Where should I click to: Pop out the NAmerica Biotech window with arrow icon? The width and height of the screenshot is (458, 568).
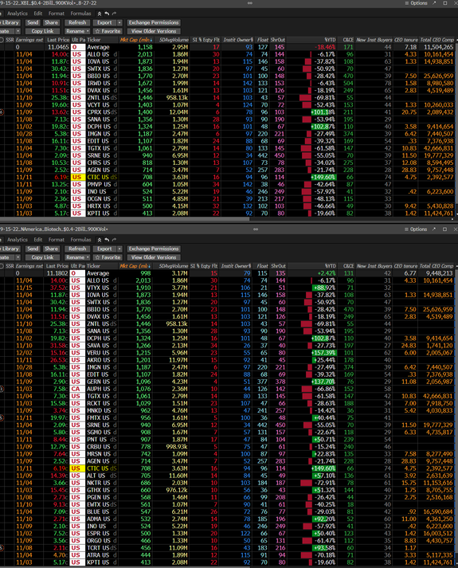coord(434,229)
